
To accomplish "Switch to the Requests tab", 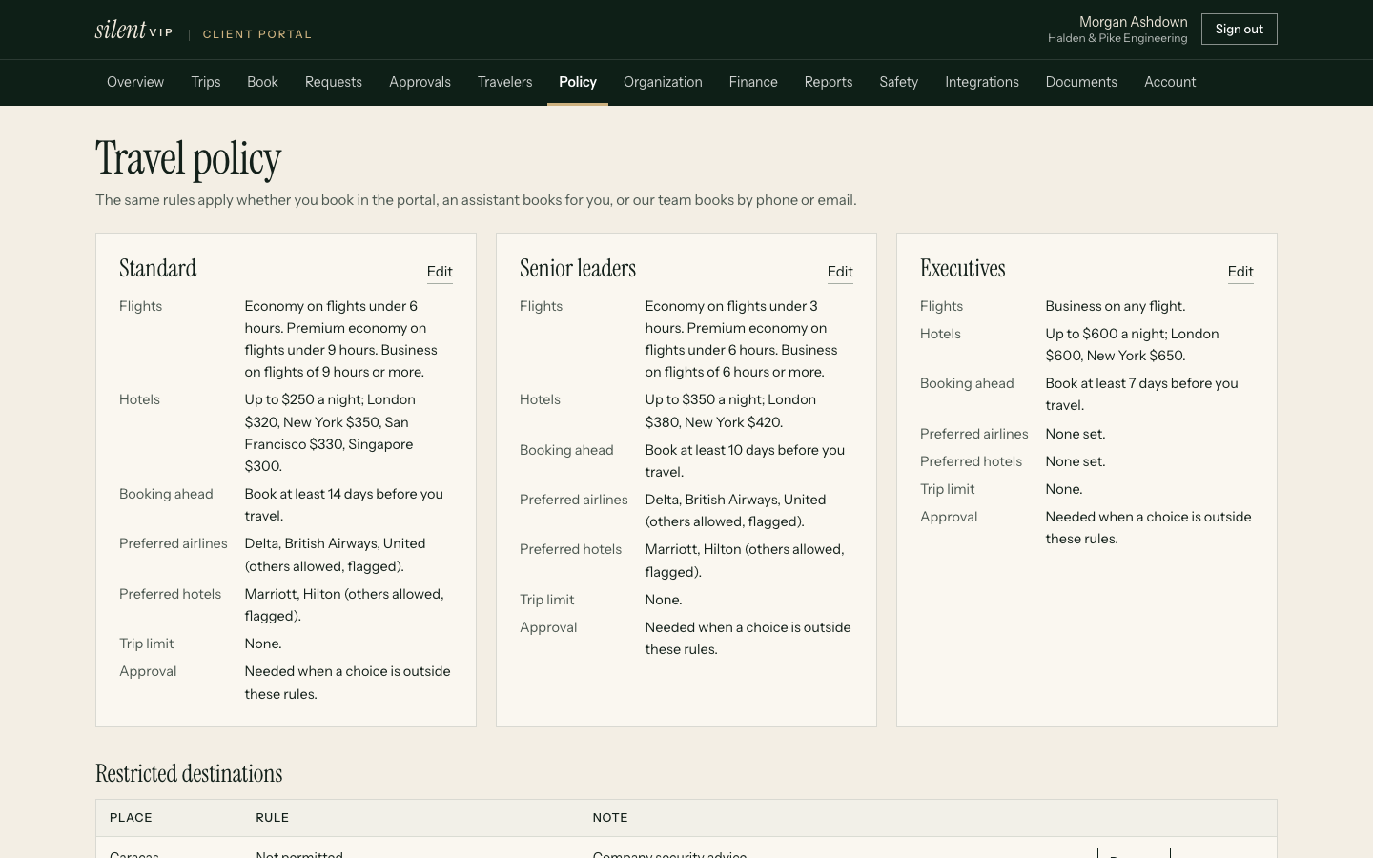I will coord(334,82).
